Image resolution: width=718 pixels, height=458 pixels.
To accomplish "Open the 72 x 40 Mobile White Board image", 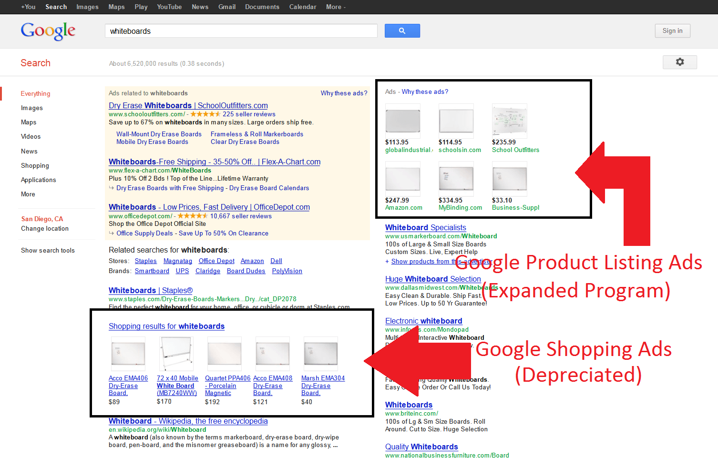I will [176, 354].
